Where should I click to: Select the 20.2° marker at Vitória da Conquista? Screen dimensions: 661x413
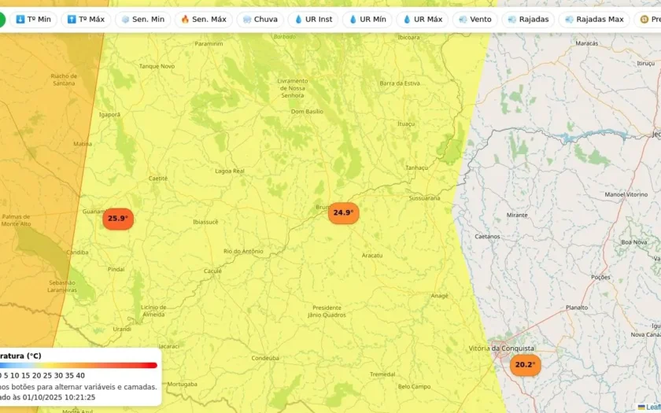click(525, 365)
